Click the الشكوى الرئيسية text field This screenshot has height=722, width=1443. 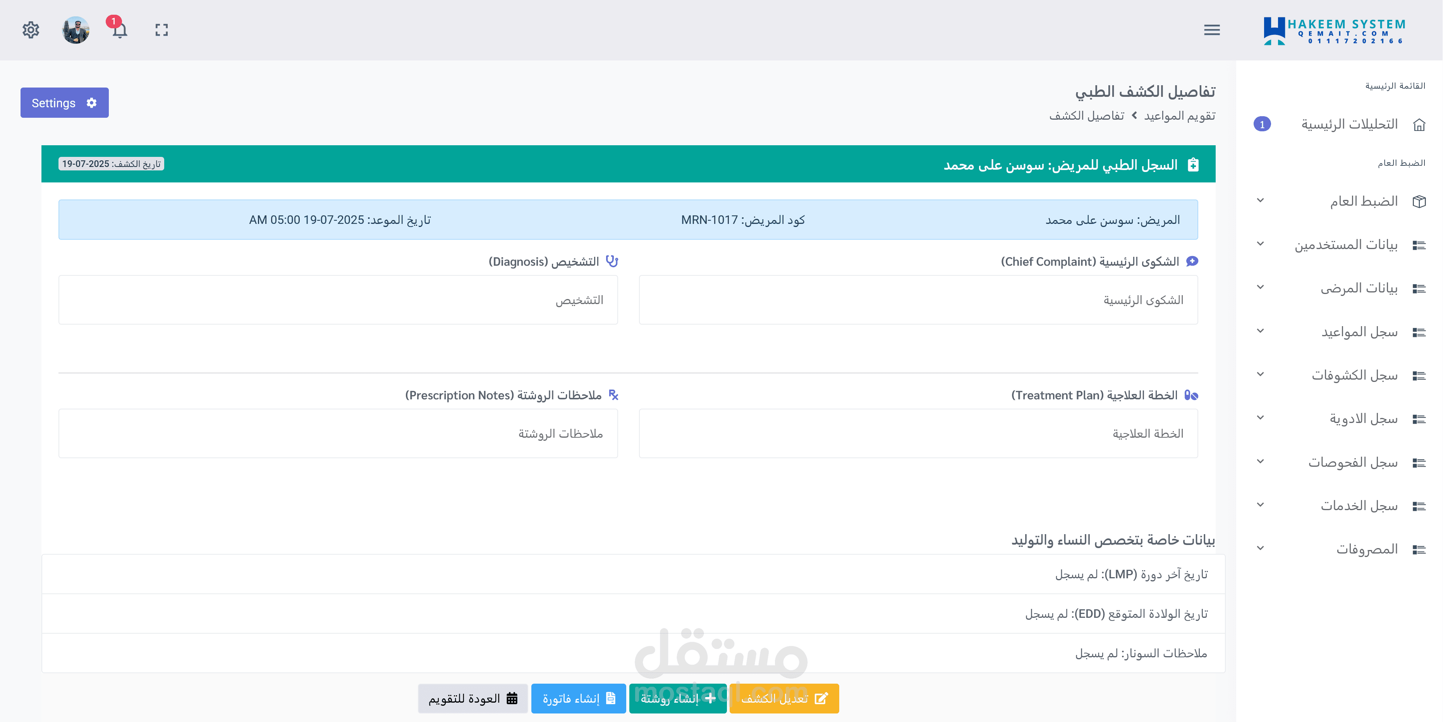(x=918, y=300)
